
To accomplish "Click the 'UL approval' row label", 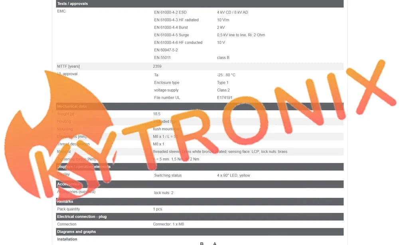I will point(67,74).
